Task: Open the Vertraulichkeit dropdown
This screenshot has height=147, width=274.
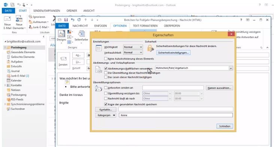Action: 133,52
